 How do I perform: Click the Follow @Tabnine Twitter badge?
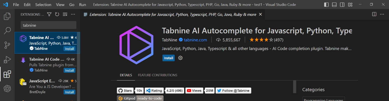[233, 90]
